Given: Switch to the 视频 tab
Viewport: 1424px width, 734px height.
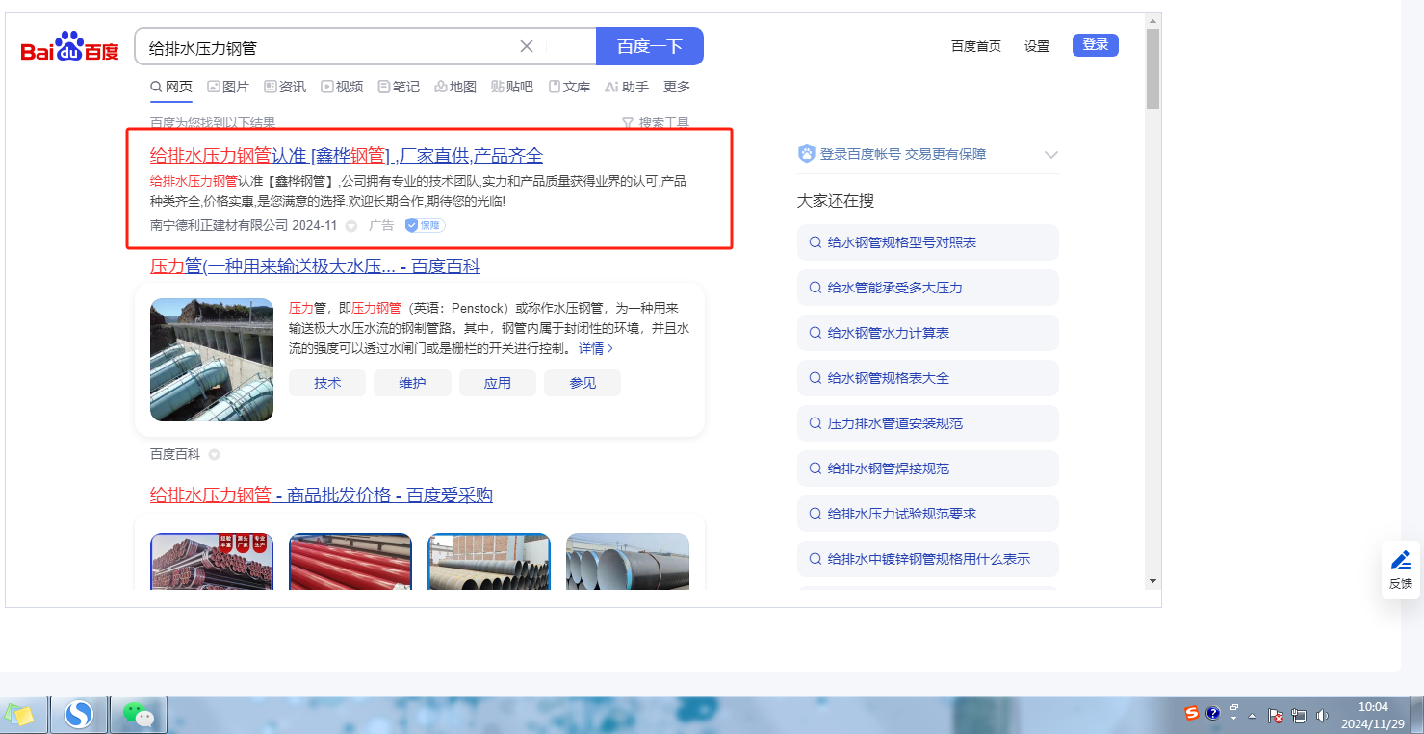Looking at the screenshot, I should click(x=342, y=87).
